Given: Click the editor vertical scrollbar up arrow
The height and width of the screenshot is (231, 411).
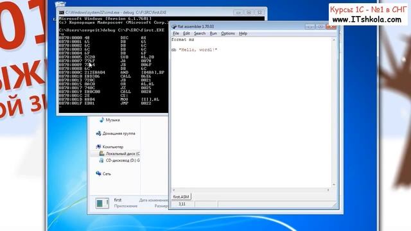Looking at the screenshot, I should [x=334, y=40].
